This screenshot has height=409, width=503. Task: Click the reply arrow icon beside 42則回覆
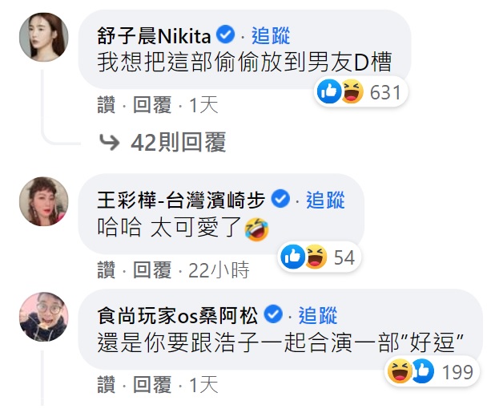pos(109,142)
